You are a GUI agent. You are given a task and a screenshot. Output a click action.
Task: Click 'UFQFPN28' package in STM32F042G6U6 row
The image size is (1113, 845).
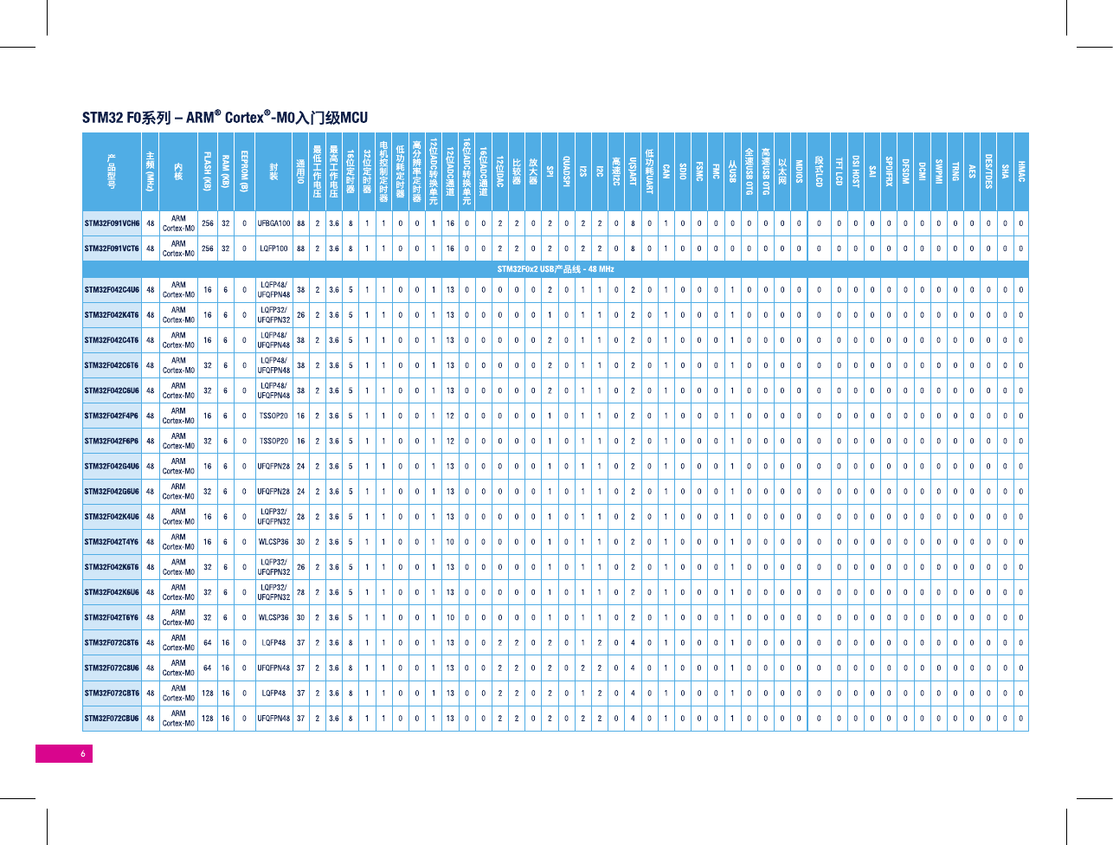tap(273, 492)
